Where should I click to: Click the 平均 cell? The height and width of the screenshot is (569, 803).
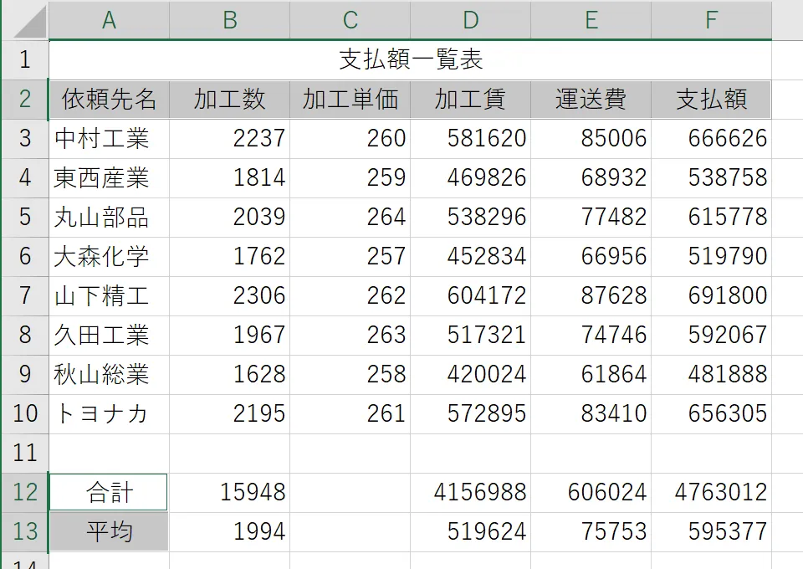109,532
